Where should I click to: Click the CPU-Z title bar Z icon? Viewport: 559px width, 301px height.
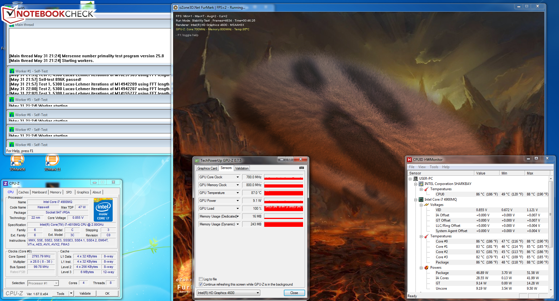pos(6,183)
